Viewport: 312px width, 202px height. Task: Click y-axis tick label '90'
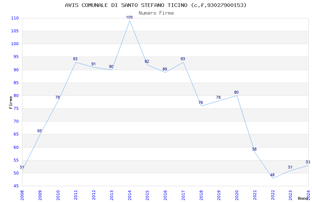(16, 70)
